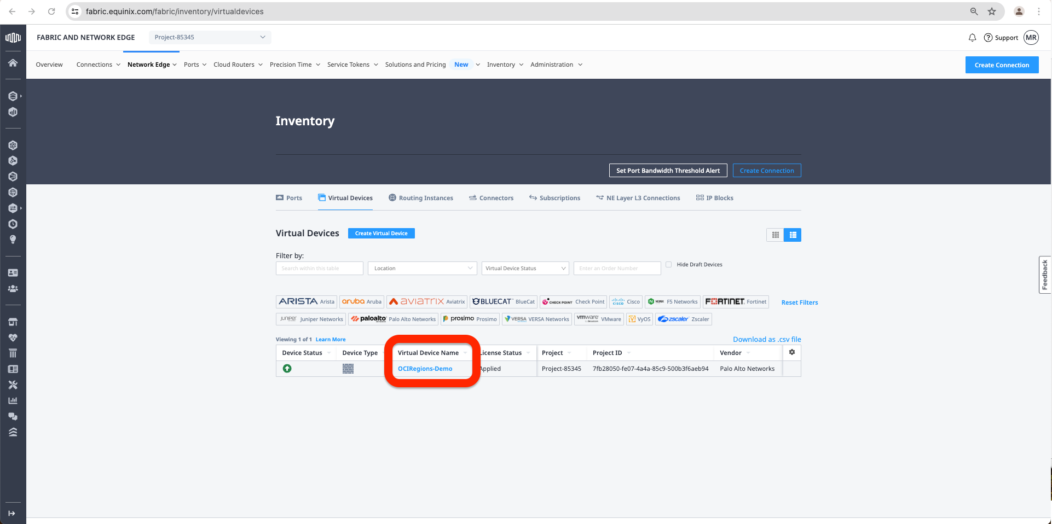
Task: Open the Virtual Device Status dropdown
Action: 525,269
